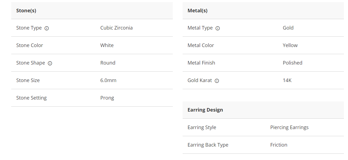Click the Piercing Earrings style value
The height and width of the screenshot is (160, 348).
(289, 127)
